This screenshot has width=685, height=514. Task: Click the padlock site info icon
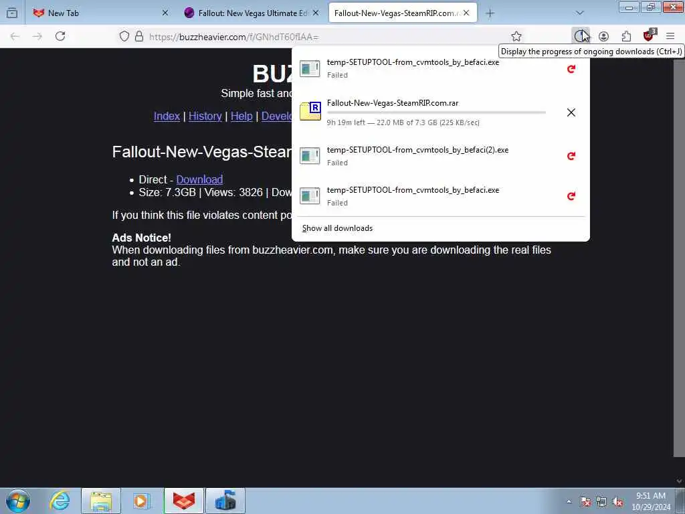tap(139, 36)
